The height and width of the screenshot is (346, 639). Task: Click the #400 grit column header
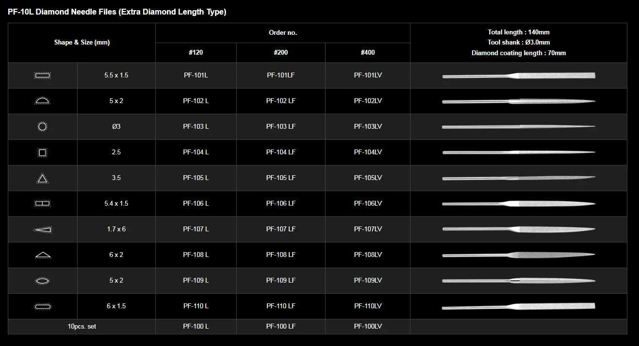pos(368,53)
